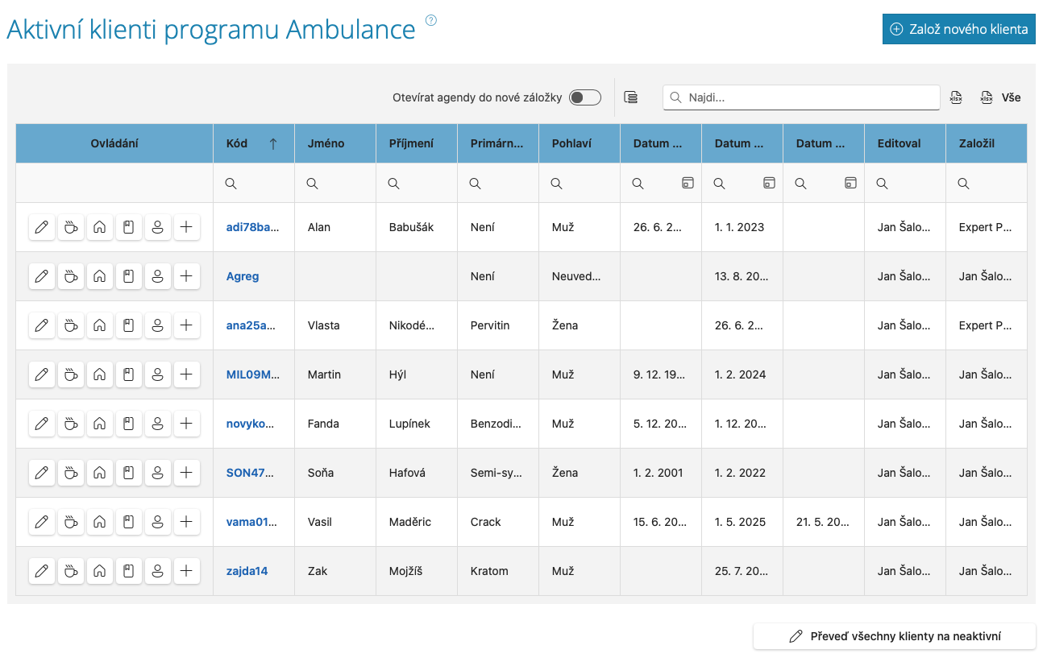1047x662 pixels.
Task: Edit client Vasil with pencil icon
Action: pyautogui.click(x=42, y=522)
